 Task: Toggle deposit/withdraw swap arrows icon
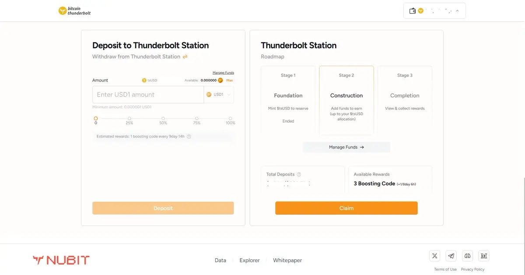pyautogui.click(x=185, y=56)
